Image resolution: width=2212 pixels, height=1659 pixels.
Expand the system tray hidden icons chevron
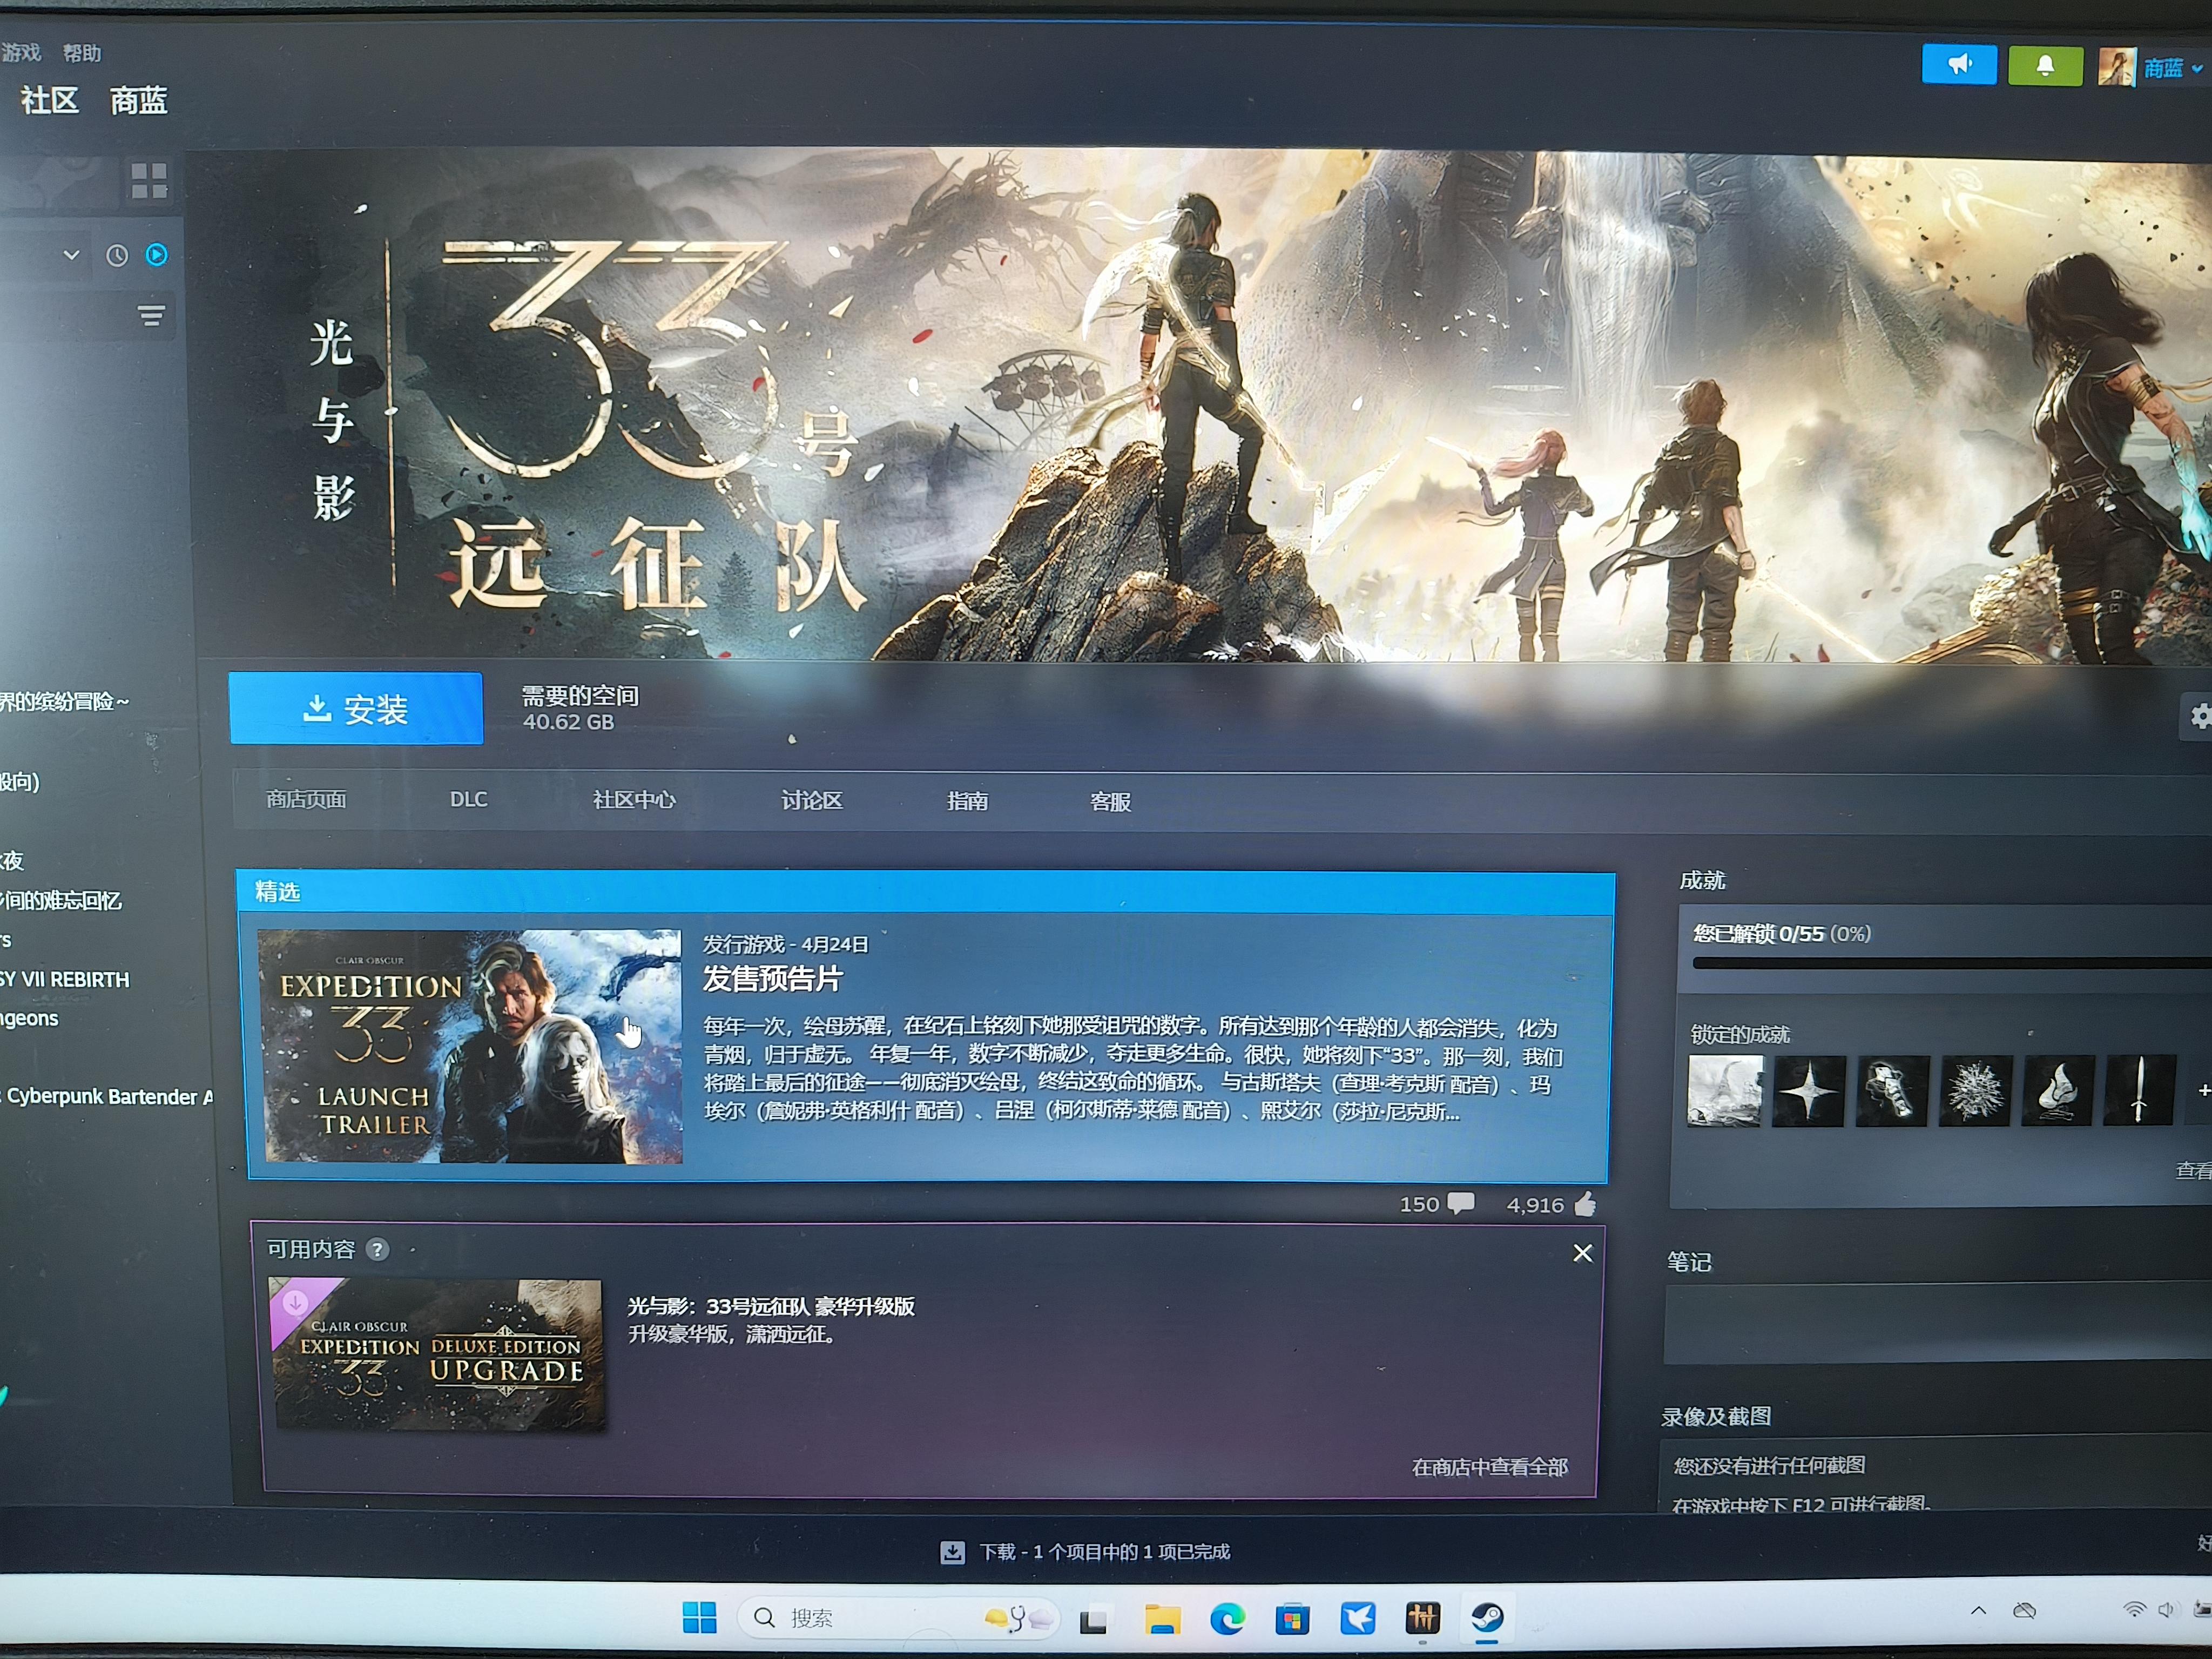(1978, 1610)
